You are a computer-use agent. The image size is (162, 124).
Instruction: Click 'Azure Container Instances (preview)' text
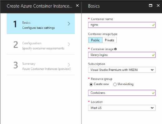46,69
